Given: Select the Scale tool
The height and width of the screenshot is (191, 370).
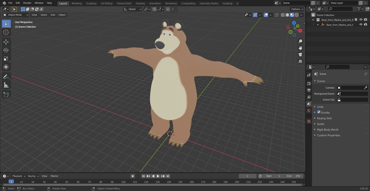Looking at the screenshot, I should click(x=6, y=59).
